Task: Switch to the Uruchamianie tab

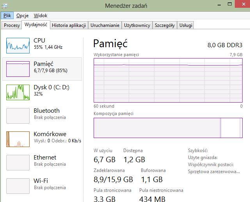Action: coord(105,25)
